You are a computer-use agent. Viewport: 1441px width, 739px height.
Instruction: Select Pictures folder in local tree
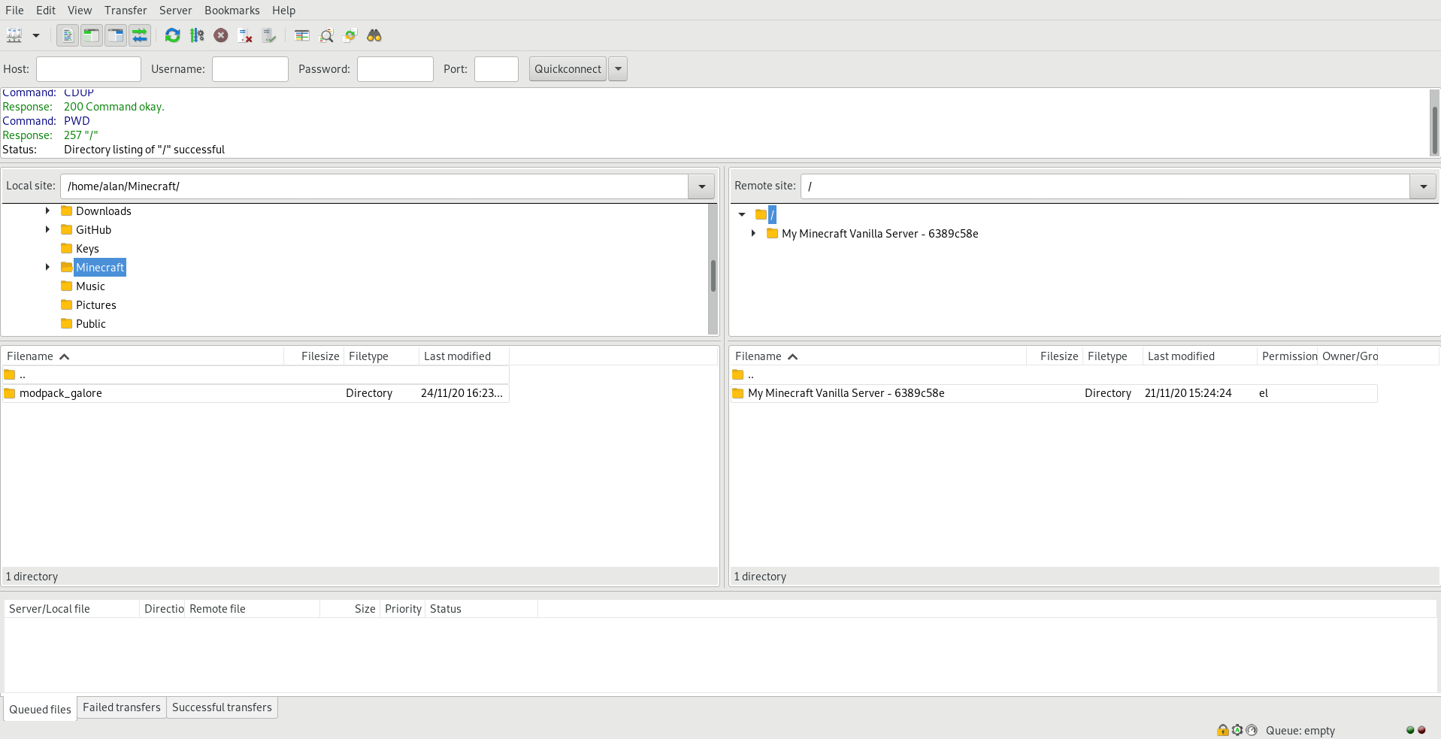tap(95, 305)
